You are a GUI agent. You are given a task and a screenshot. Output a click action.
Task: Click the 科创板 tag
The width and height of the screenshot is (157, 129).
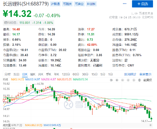[91, 4]
